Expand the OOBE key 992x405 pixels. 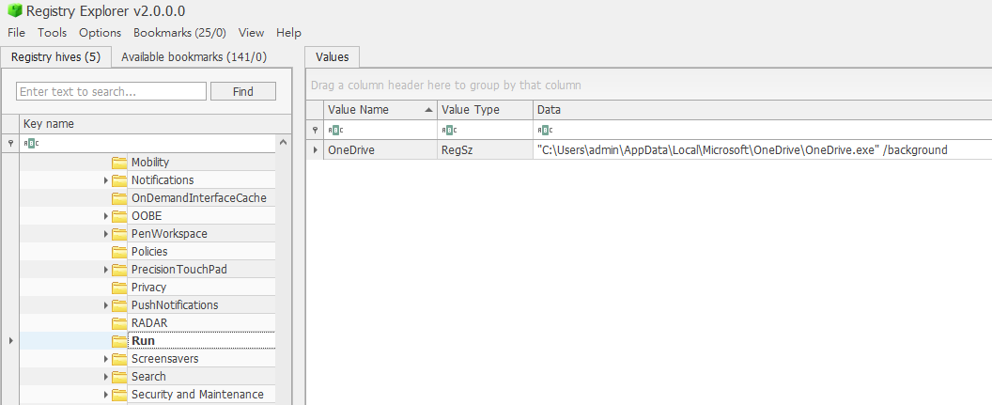105,216
